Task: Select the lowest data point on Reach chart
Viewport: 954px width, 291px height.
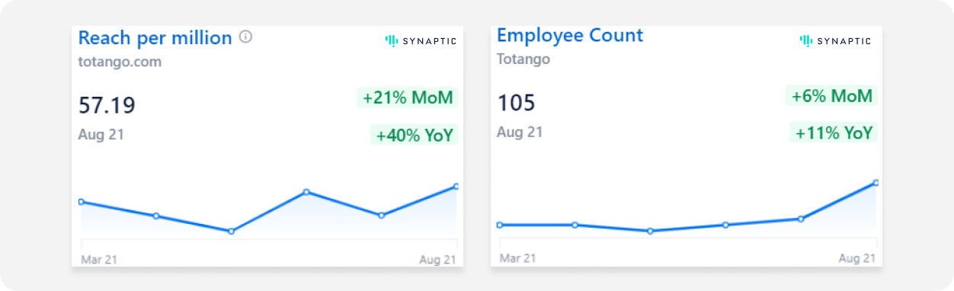Action: 231,231
